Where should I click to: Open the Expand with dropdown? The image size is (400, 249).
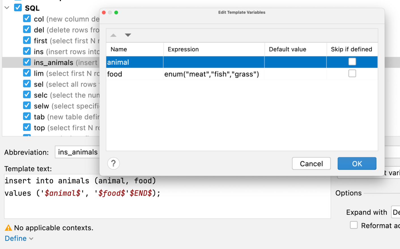(x=395, y=212)
